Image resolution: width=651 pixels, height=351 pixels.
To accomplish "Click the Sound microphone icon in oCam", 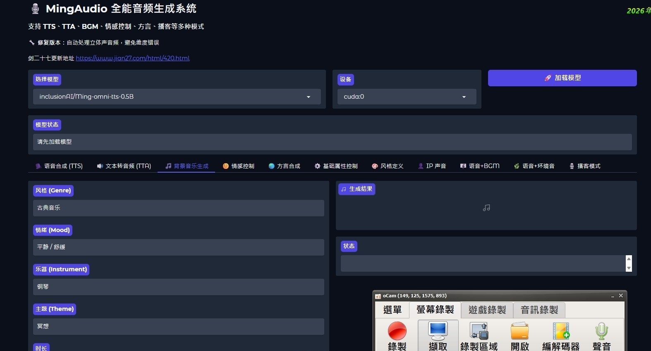I will 601,331.
